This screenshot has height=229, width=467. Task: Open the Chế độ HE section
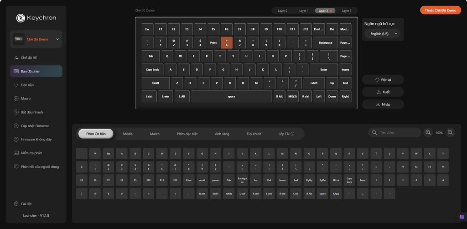[28, 58]
